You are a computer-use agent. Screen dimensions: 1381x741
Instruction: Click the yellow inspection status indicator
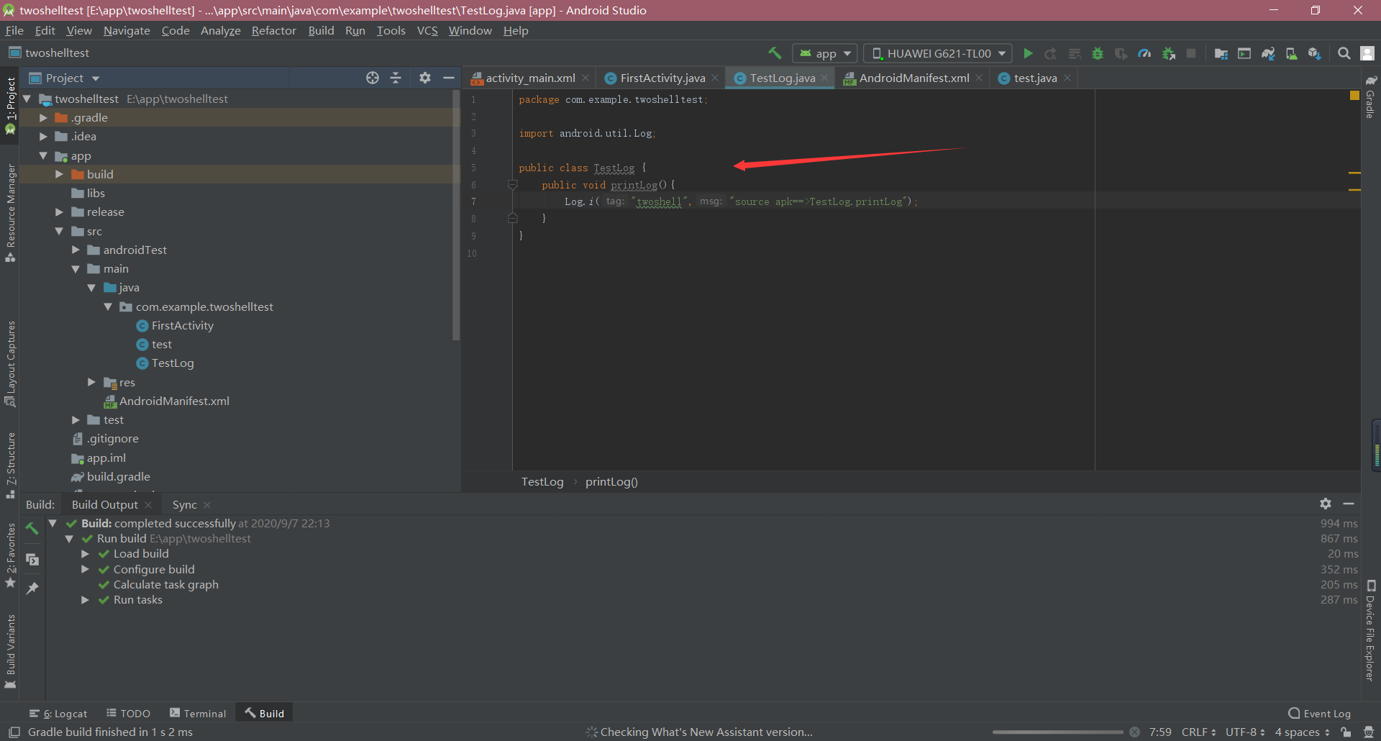click(x=1354, y=96)
